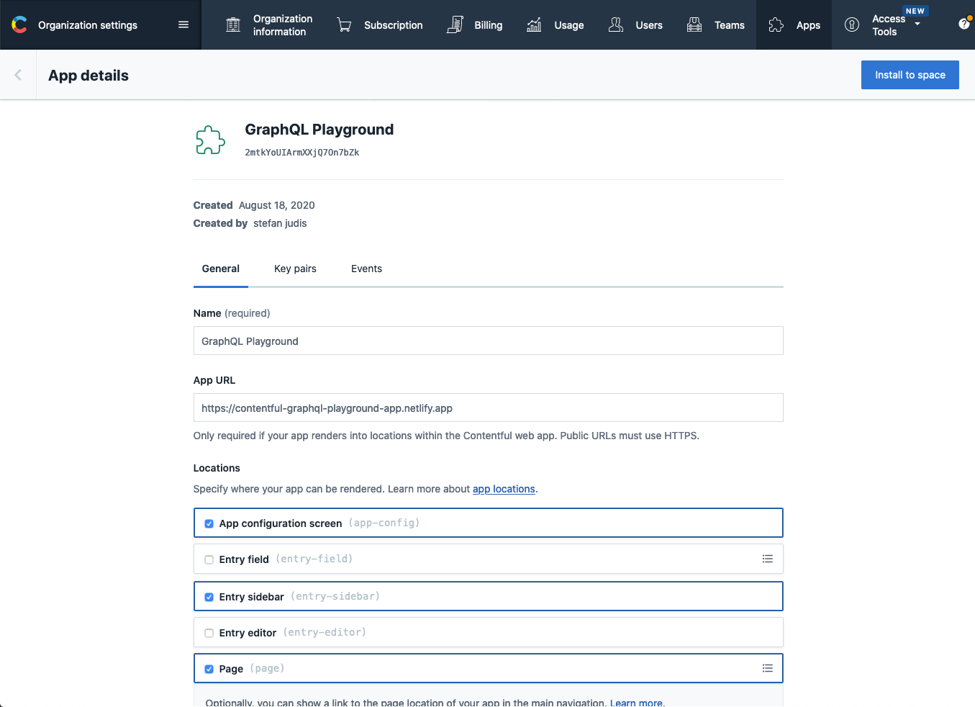Click into the Name input field
This screenshot has height=707, width=975.
(x=489, y=341)
